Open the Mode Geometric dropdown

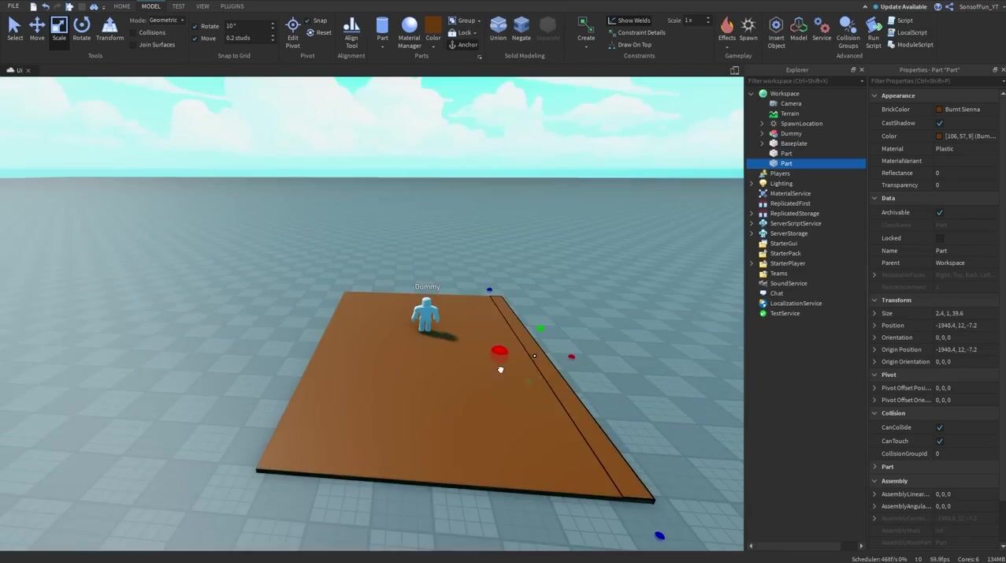[166, 20]
